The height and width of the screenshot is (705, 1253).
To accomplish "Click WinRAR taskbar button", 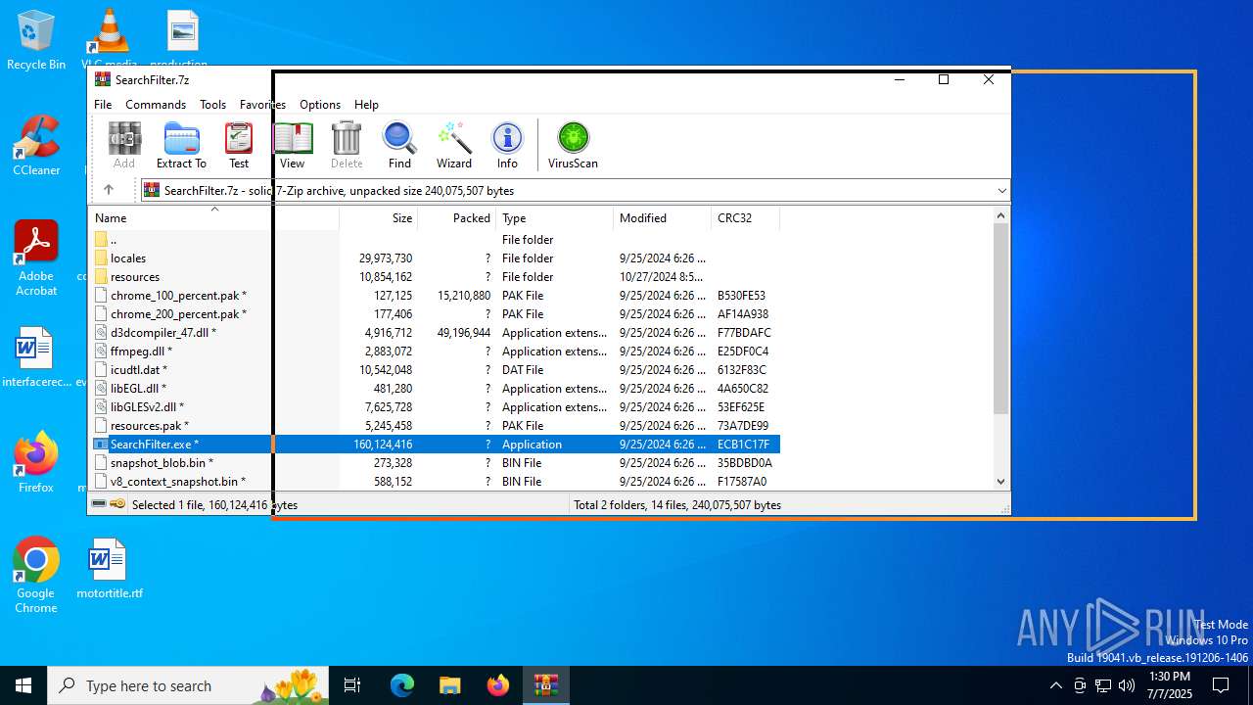I will pos(546,685).
